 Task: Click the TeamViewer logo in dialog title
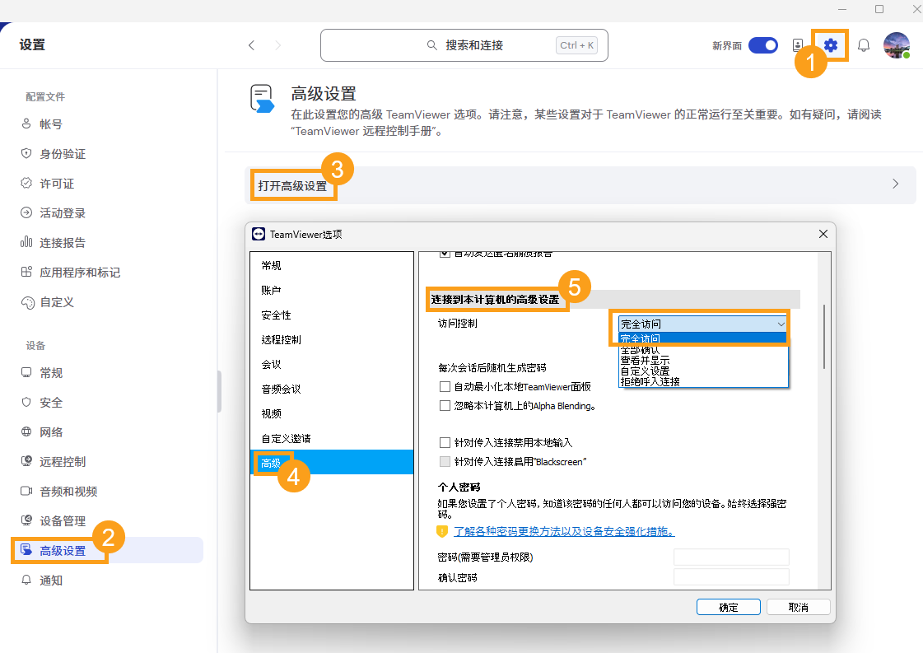pyautogui.click(x=259, y=235)
